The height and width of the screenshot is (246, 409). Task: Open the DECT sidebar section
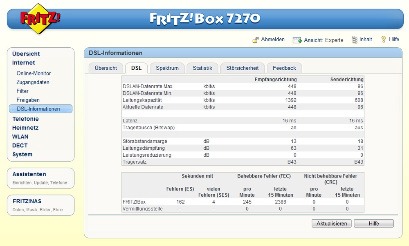(x=20, y=145)
